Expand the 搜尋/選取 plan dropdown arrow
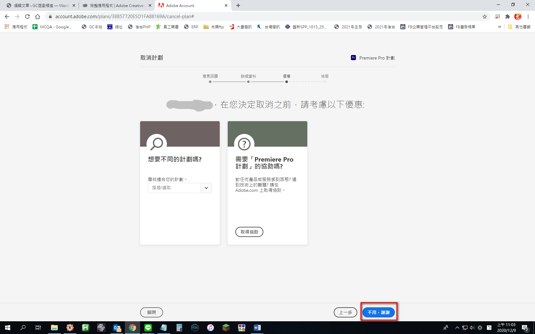The width and height of the screenshot is (535, 334). (x=206, y=188)
